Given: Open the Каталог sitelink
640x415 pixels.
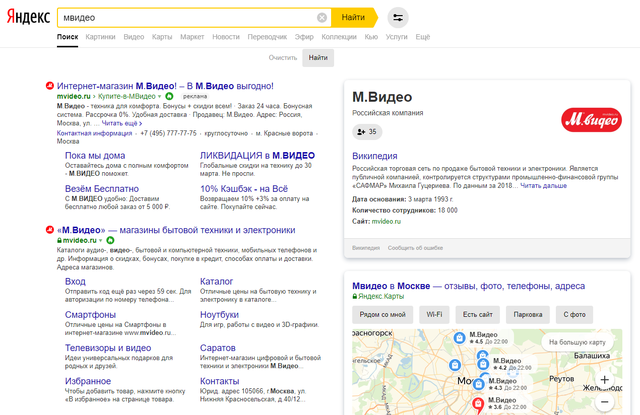Looking at the screenshot, I should coord(217,282).
